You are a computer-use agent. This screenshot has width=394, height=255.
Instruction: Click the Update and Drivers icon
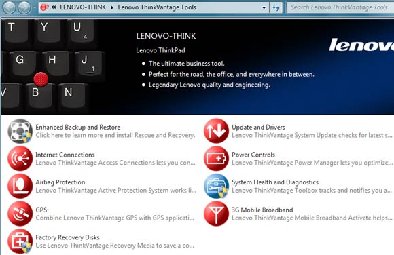pos(216,131)
